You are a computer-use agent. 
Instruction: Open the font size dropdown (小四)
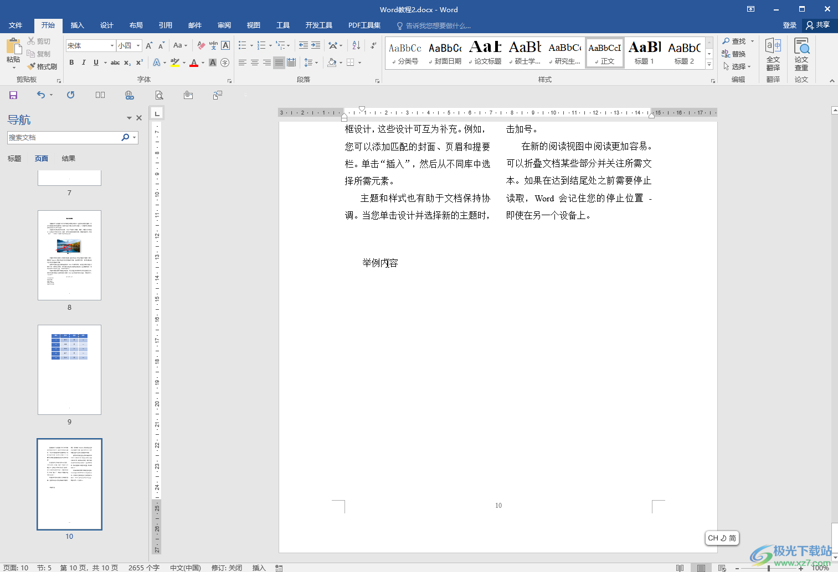[x=138, y=46]
